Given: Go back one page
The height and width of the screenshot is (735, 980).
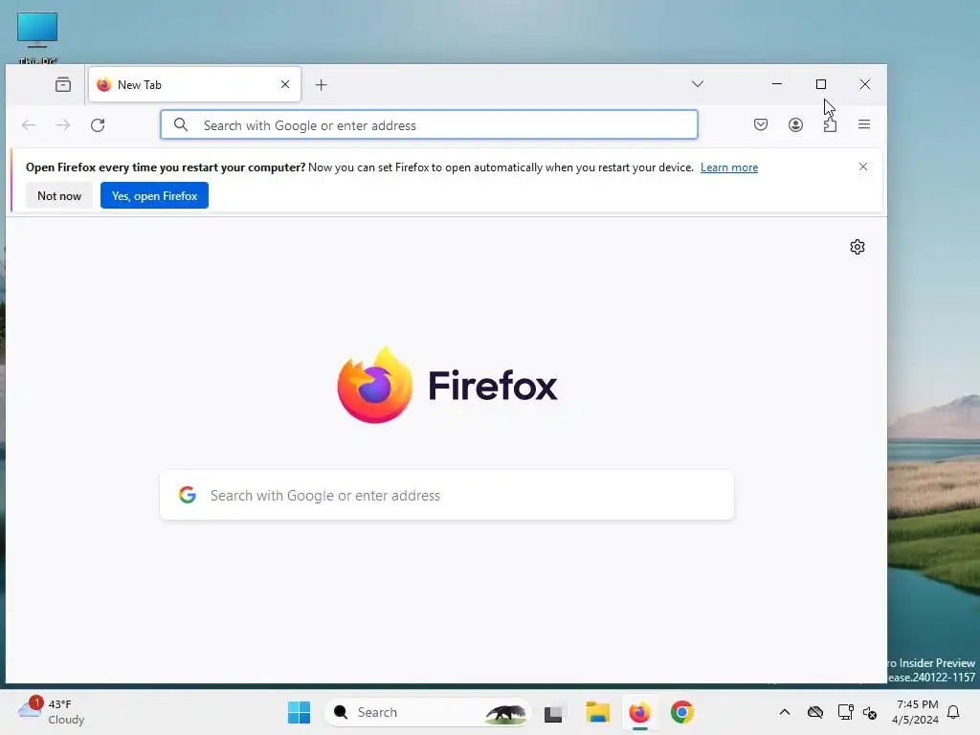Looking at the screenshot, I should click(29, 125).
